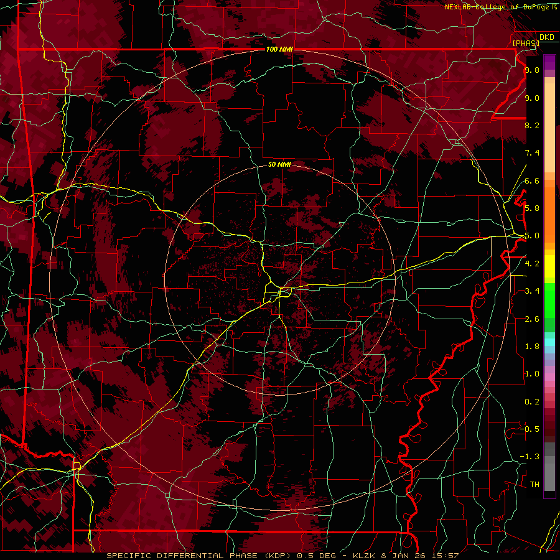The height and width of the screenshot is (560, 560).
Task: Select the 6.6 legend value
Action: click(x=532, y=180)
